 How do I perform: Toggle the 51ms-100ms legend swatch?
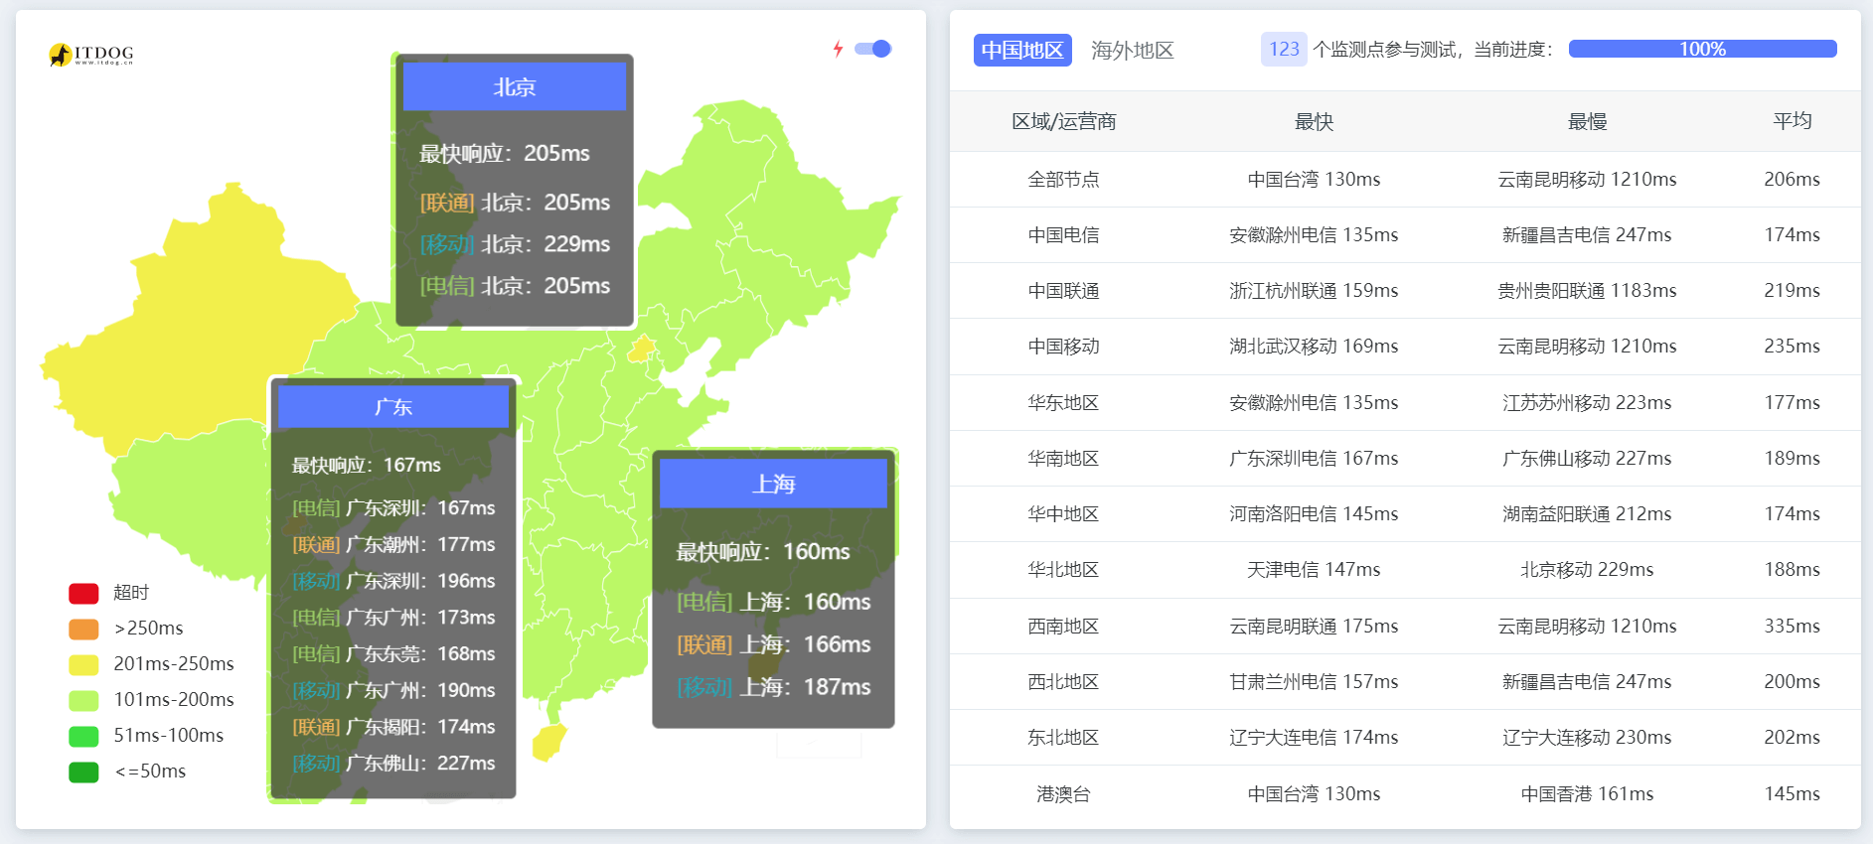tap(83, 736)
